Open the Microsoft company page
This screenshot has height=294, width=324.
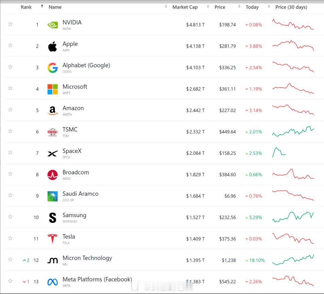[75, 87]
